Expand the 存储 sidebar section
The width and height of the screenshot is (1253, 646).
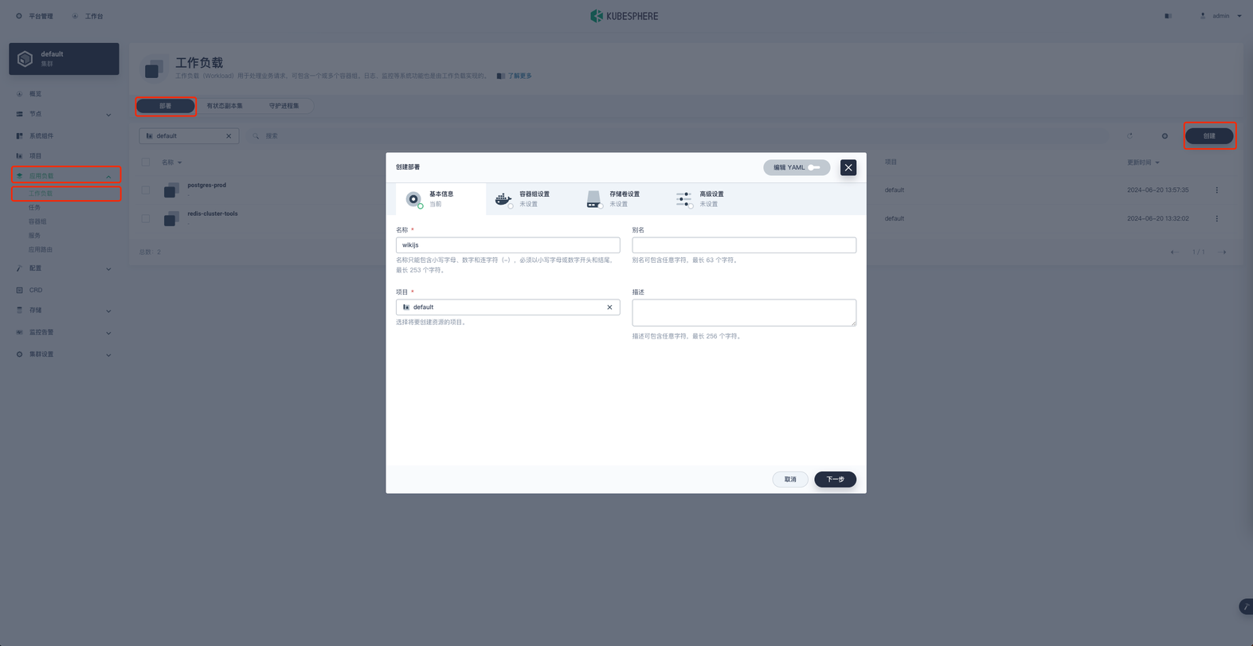64,311
